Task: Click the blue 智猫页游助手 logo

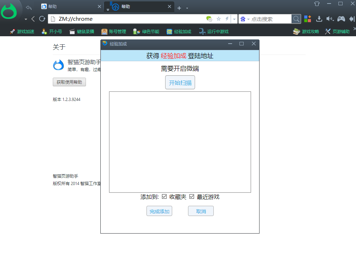Action: point(58,65)
